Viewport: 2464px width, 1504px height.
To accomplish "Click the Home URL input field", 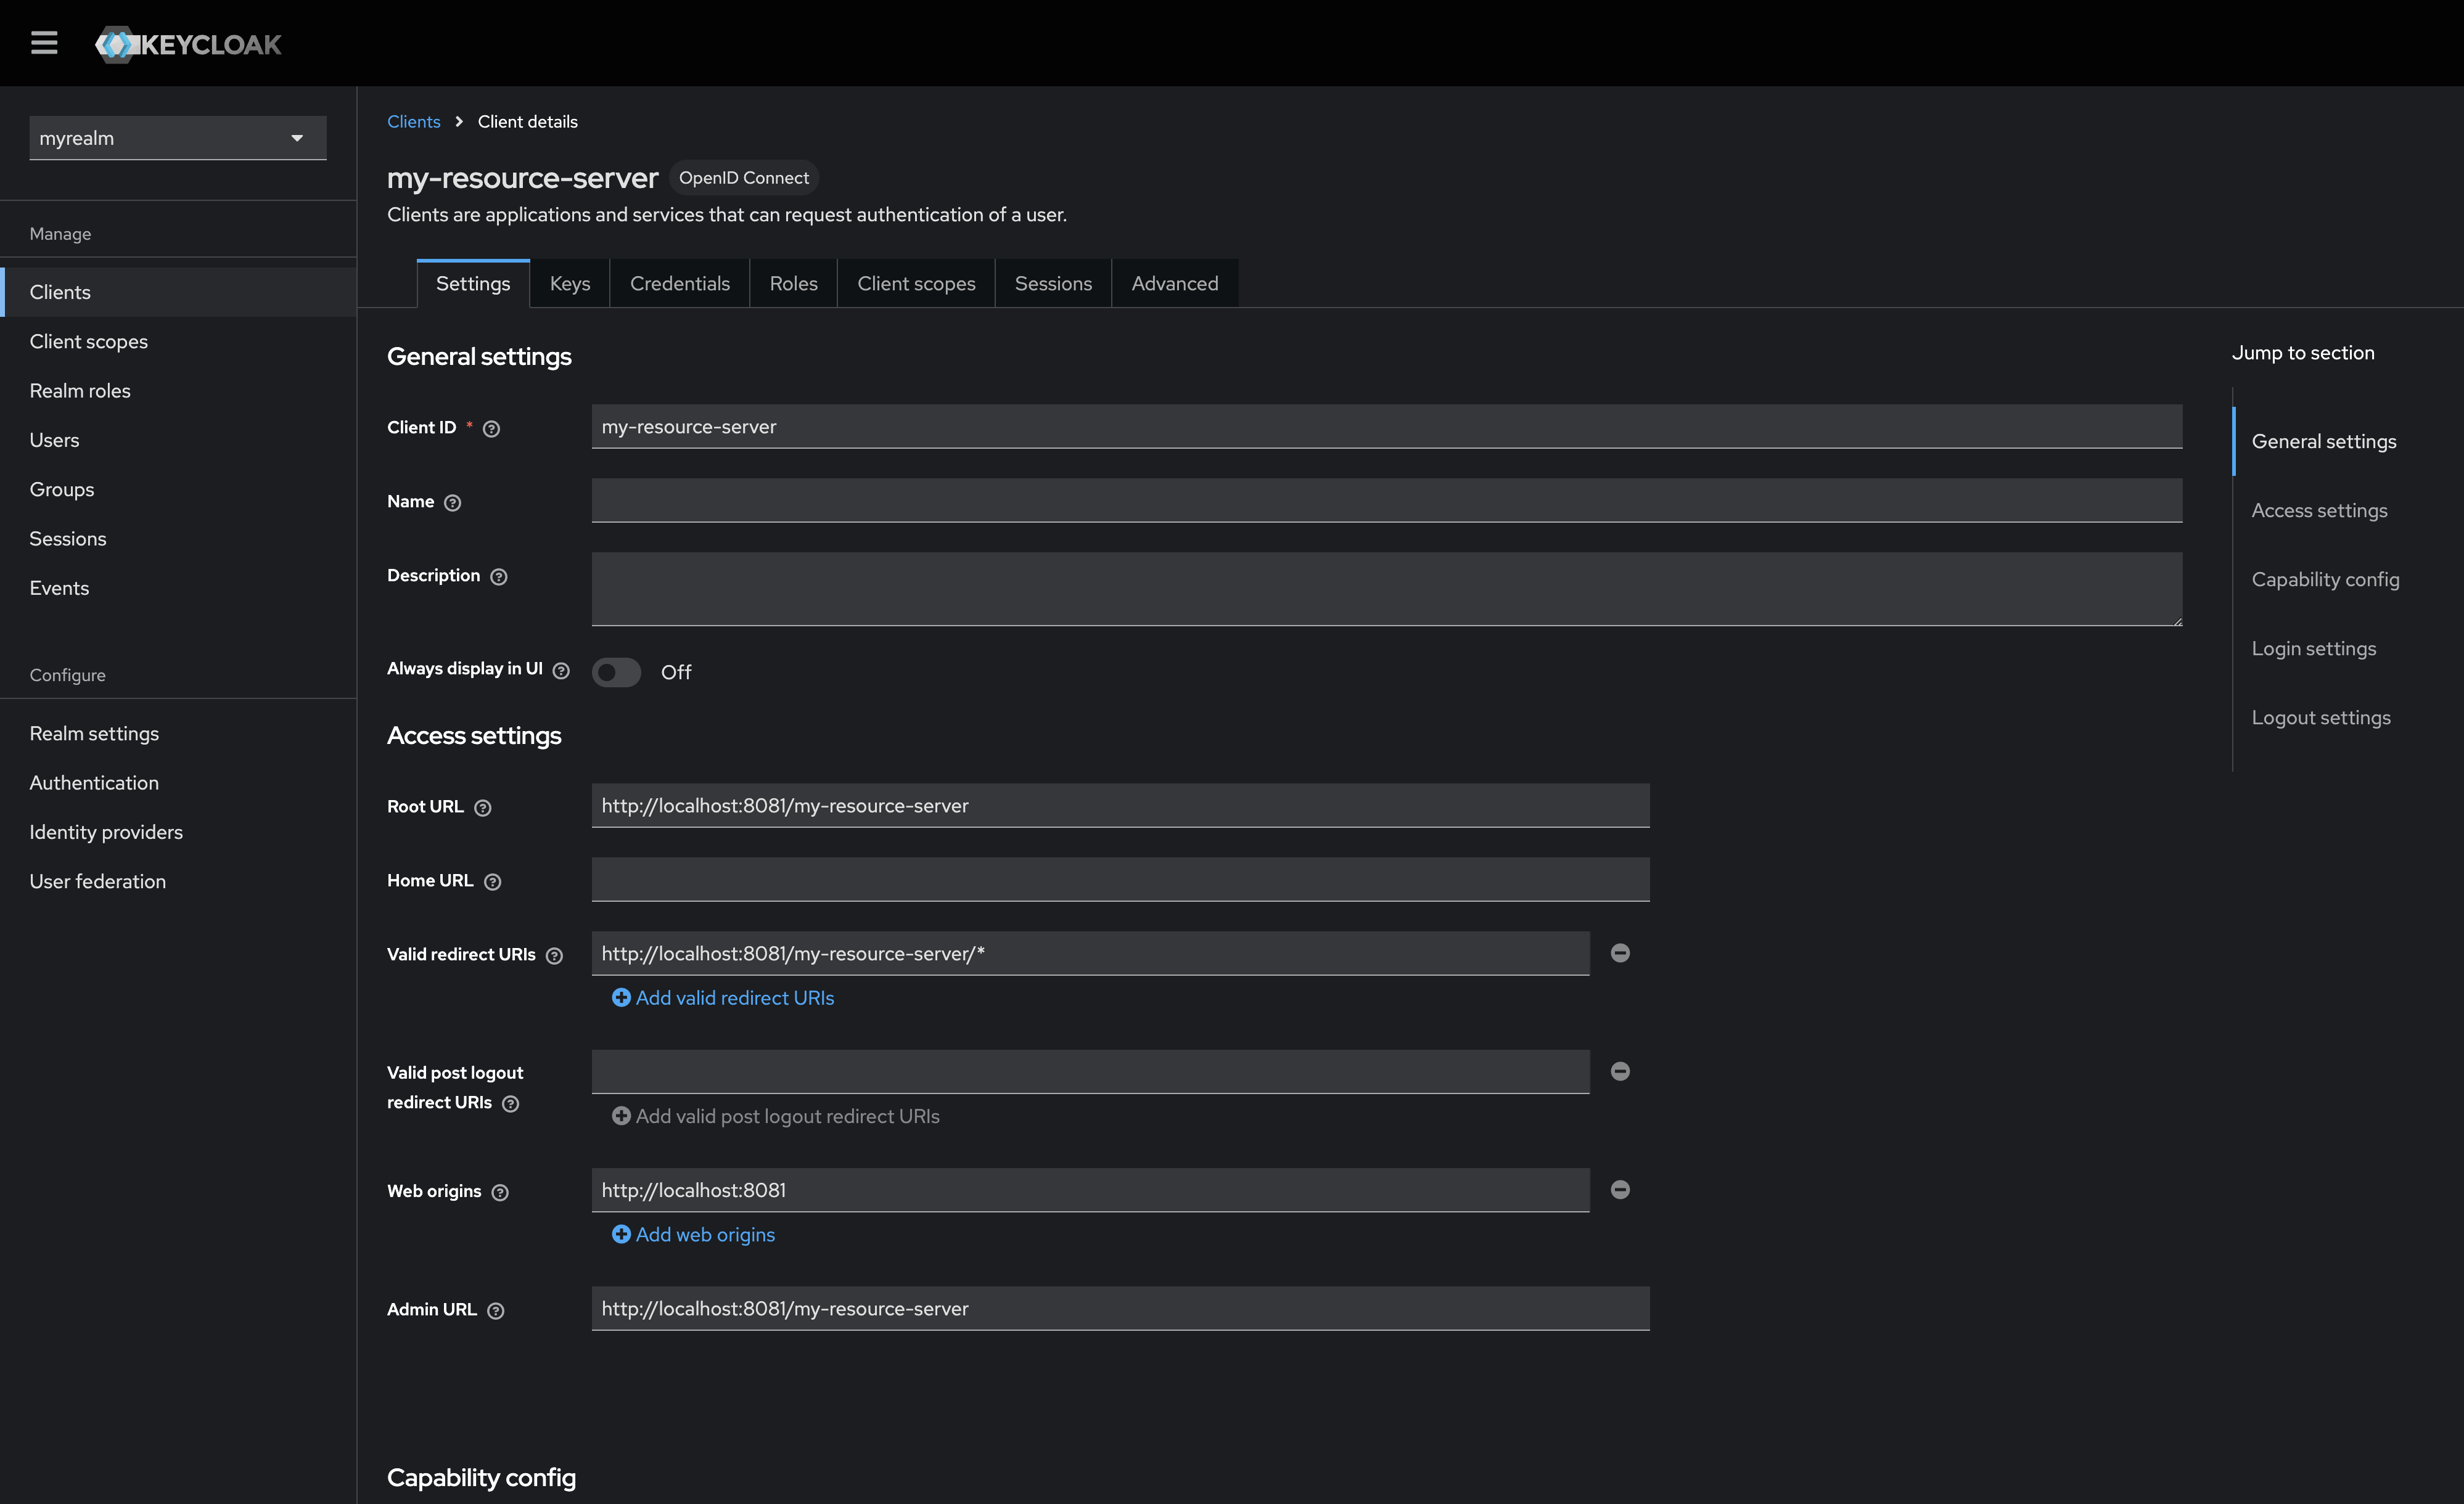I will [x=1120, y=880].
